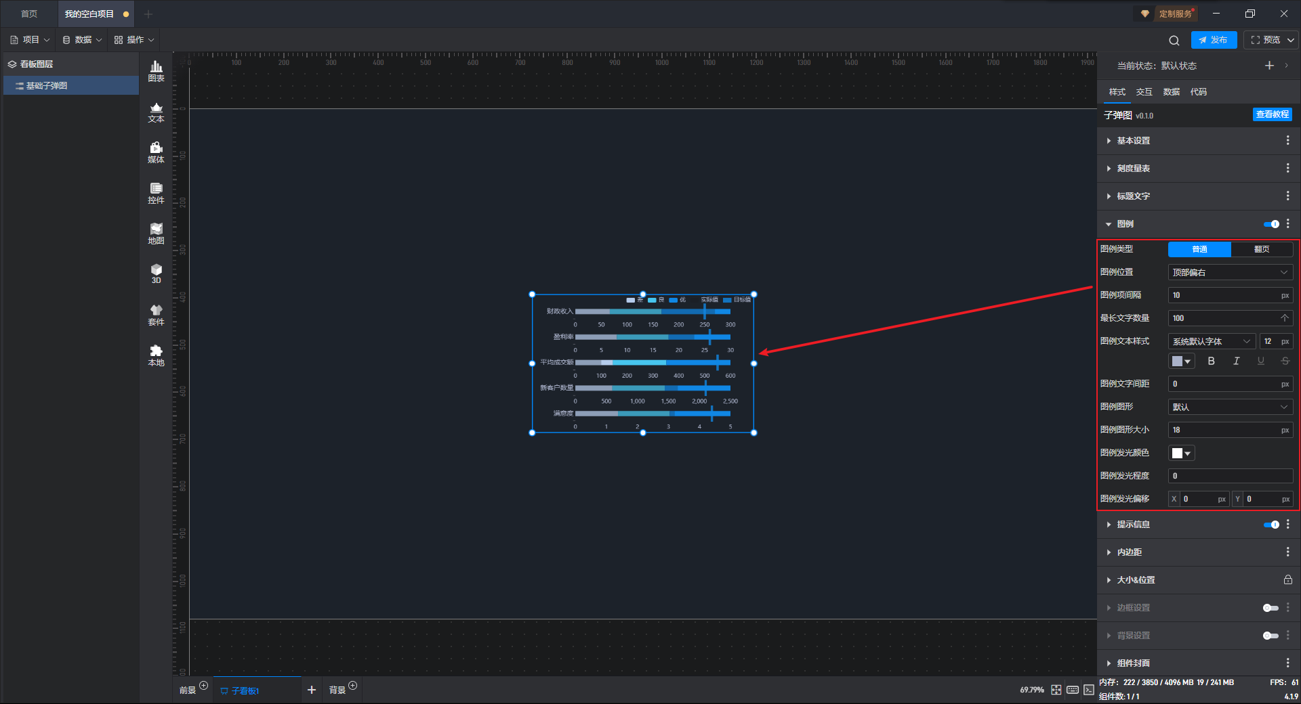This screenshot has height=704, width=1301.
Task: Open 标题文字 more options menu
Action: coord(1287,196)
